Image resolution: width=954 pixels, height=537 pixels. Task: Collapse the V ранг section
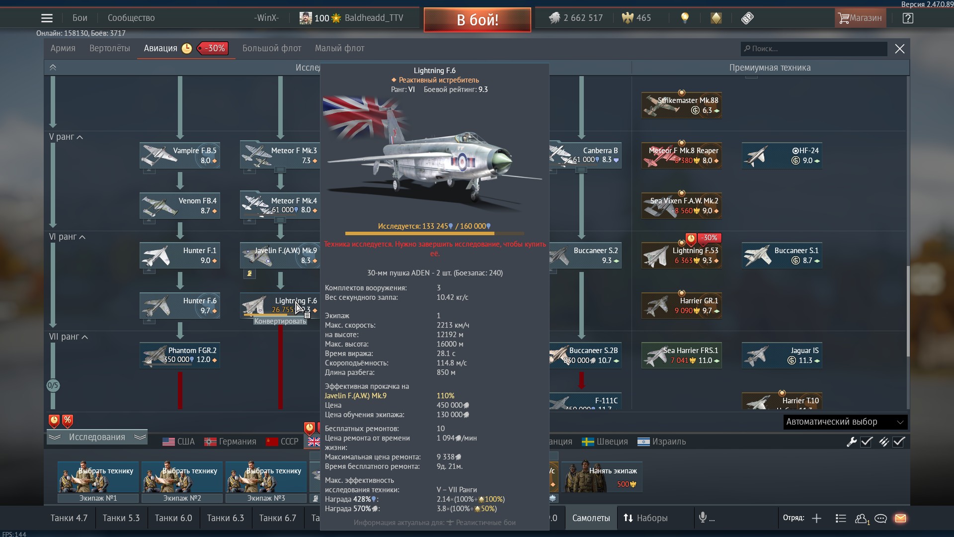coord(66,137)
